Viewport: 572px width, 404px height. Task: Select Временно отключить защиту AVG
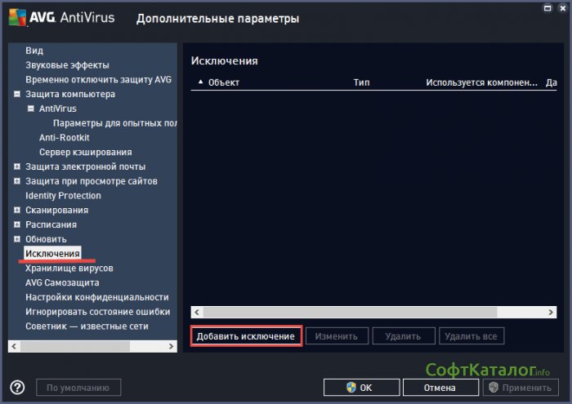[x=98, y=79]
